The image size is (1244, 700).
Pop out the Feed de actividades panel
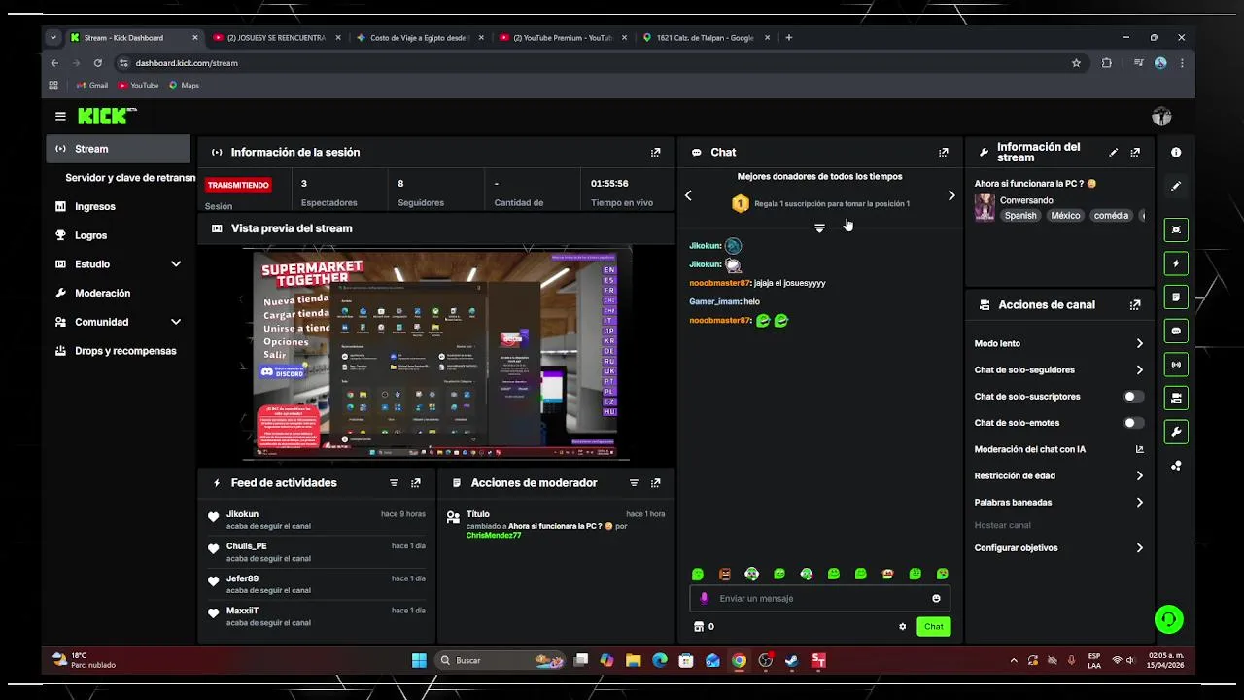click(x=416, y=483)
